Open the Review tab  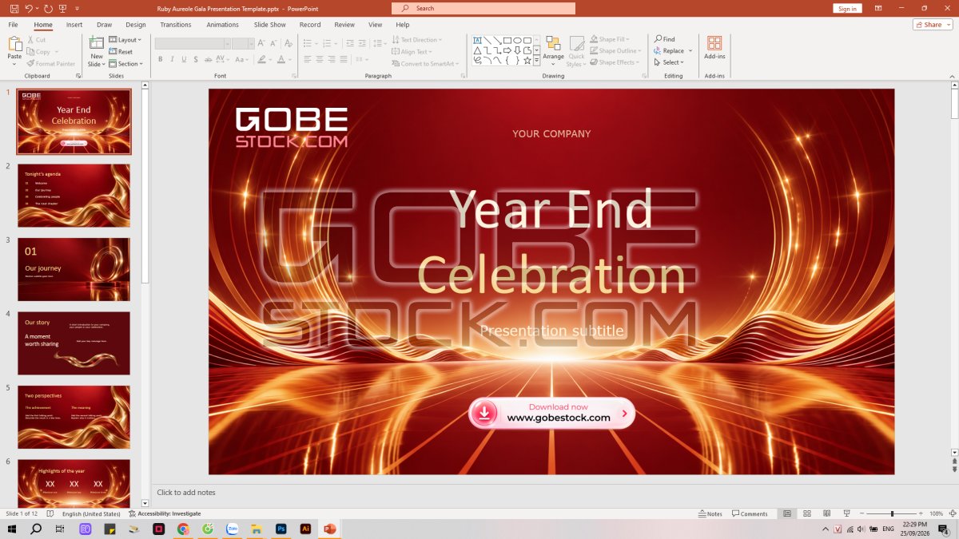[x=344, y=25]
